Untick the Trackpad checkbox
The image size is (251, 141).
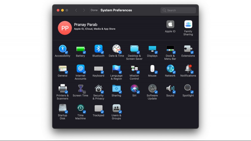pyautogui.click(x=102, y=112)
